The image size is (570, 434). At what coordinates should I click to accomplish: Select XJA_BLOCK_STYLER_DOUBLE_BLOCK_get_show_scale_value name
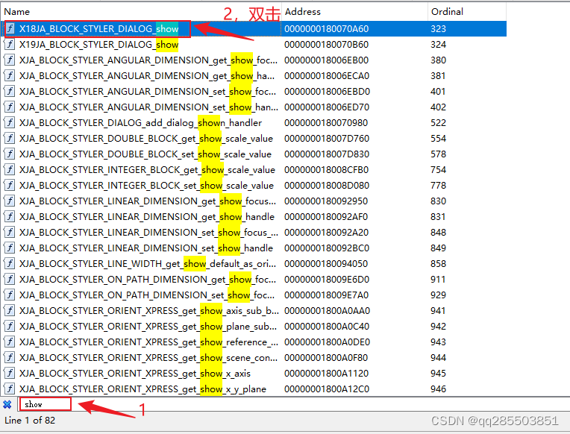pyautogui.click(x=145, y=139)
